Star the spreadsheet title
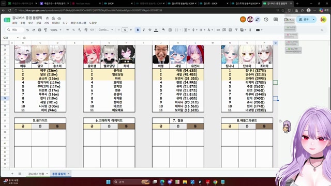The height and width of the screenshot is (186, 331). 47,18
